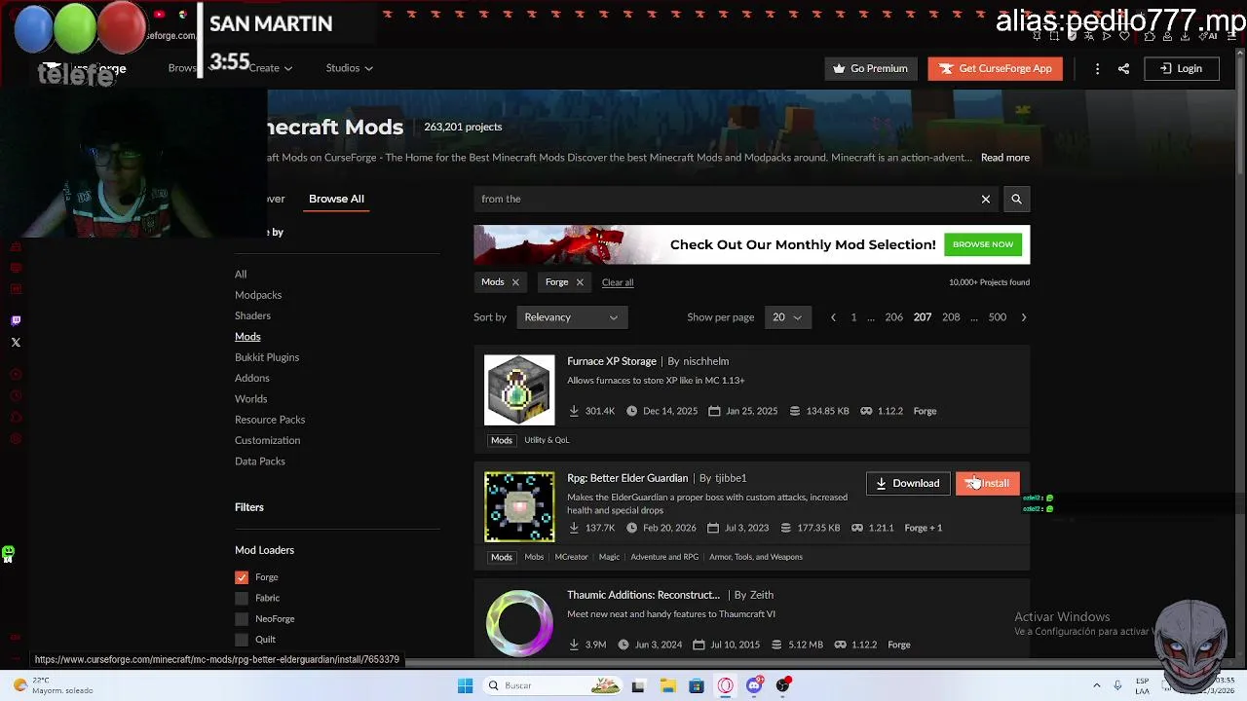Select the All category
This screenshot has width=1247, height=701.
click(241, 275)
